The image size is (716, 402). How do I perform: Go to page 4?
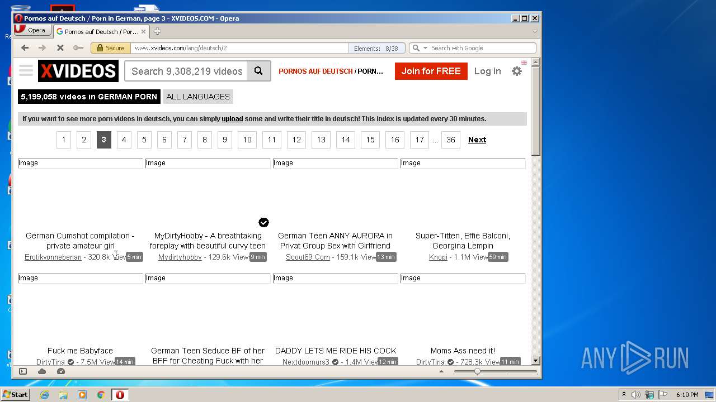point(124,140)
